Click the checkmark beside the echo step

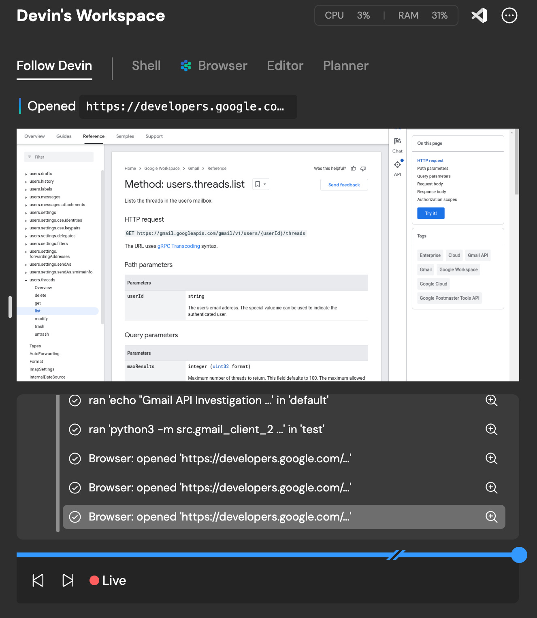click(75, 400)
